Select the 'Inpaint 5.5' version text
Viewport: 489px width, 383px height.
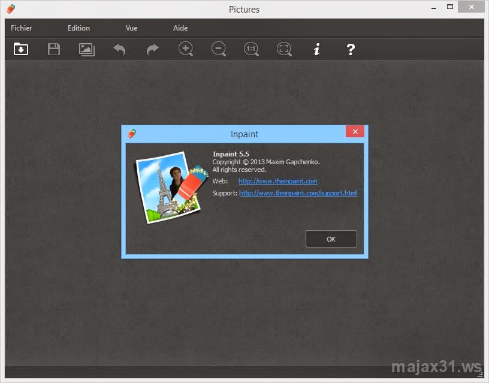[231, 154]
